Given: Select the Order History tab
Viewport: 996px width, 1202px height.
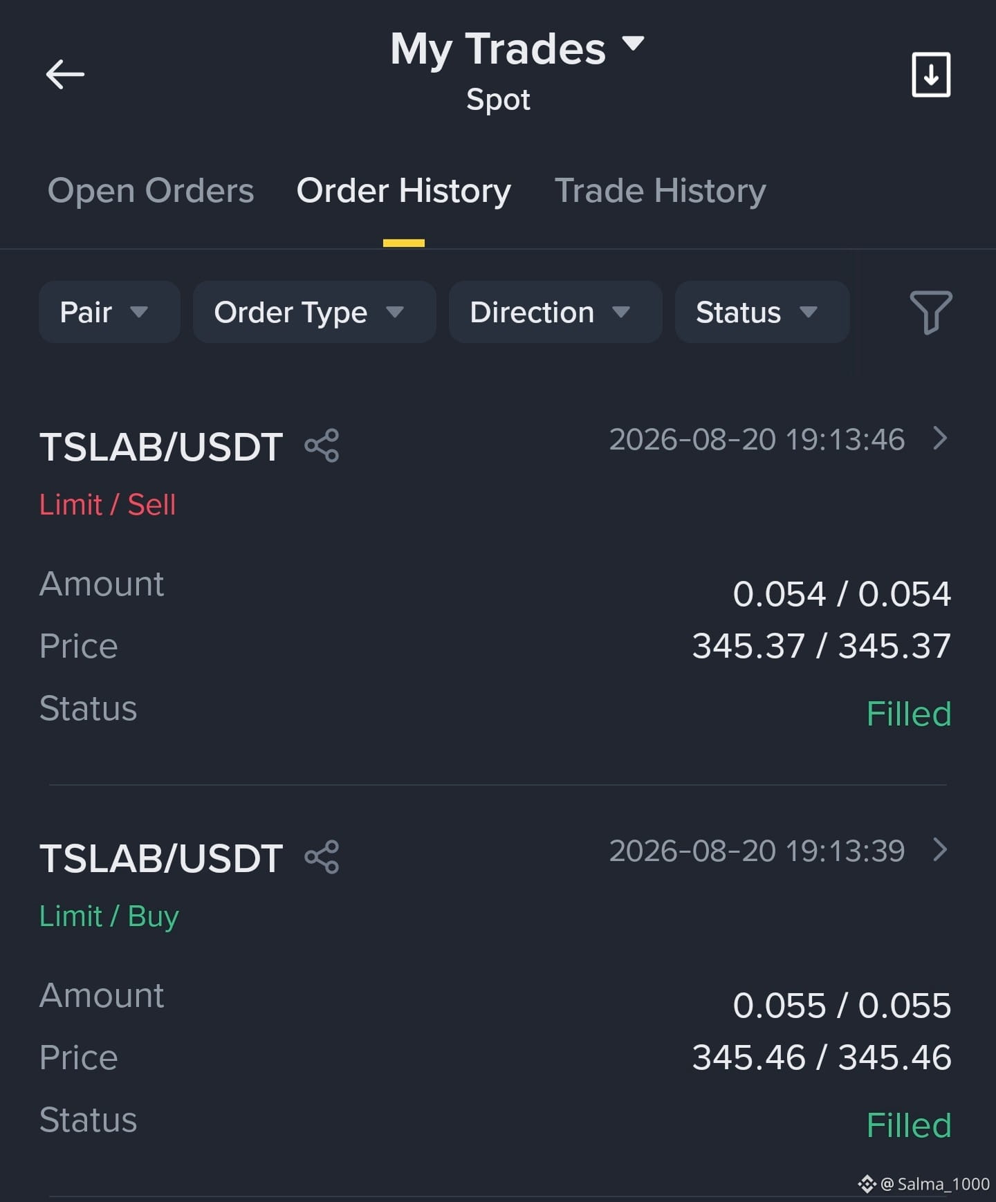Looking at the screenshot, I should (x=404, y=191).
